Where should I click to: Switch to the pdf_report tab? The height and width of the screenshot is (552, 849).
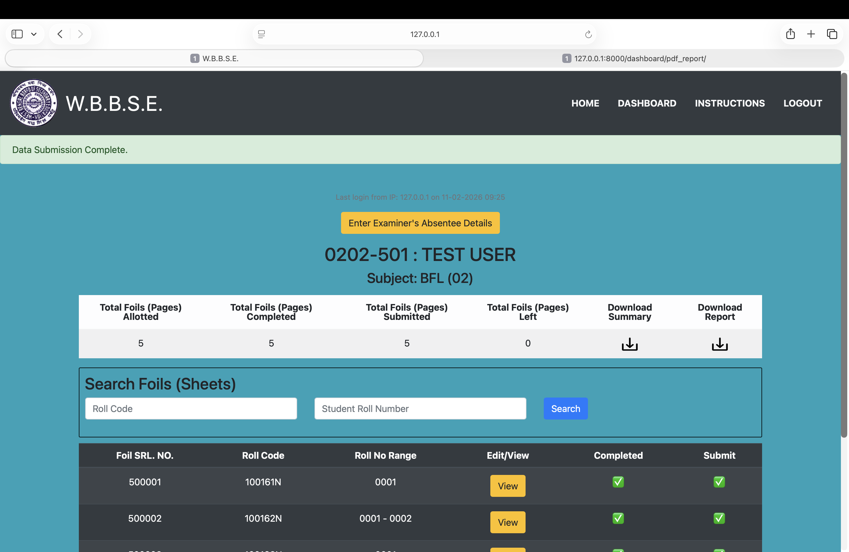coord(634,59)
